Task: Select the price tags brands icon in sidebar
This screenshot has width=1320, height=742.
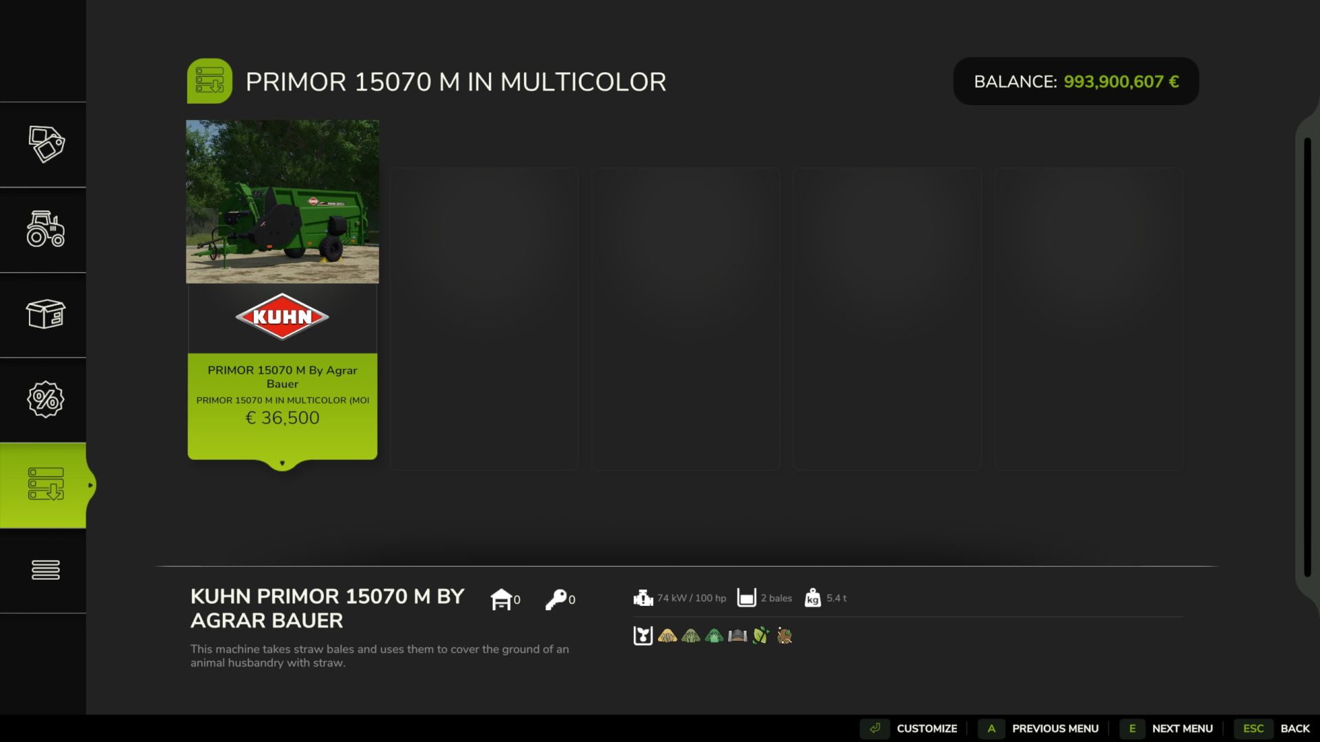Action: coord(45,144)
